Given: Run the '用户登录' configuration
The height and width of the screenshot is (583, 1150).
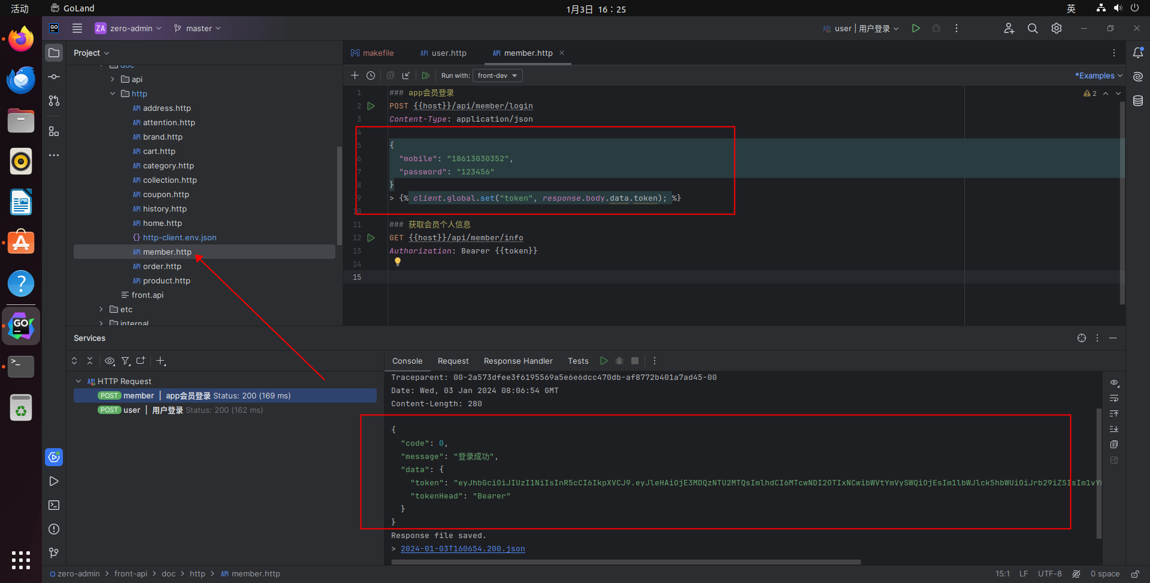Looking at the screenshot, I should coord(916,28).
